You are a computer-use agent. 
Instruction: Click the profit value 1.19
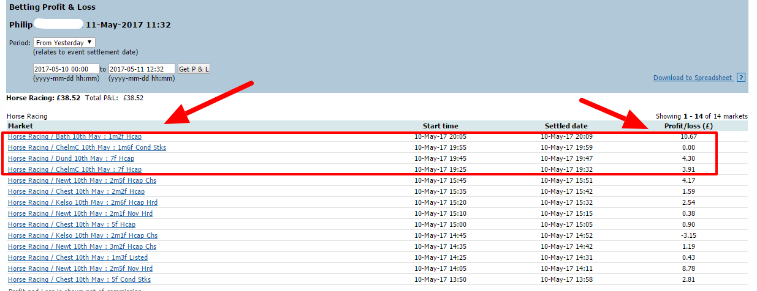tap(688, 246)
